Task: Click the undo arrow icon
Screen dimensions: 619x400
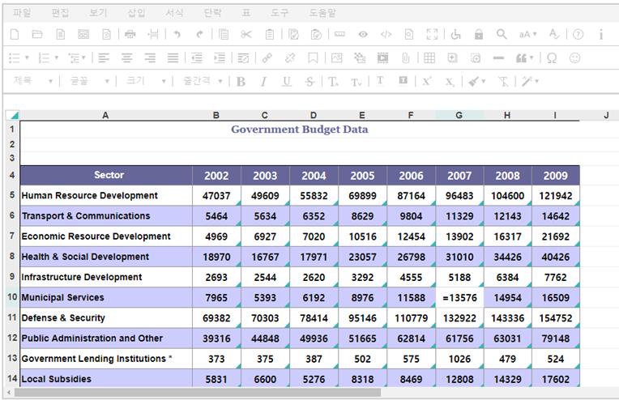Action: tap(177, 34)
